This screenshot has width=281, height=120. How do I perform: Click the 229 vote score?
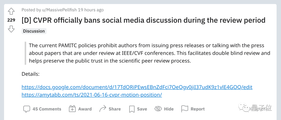tap(11, 20)
